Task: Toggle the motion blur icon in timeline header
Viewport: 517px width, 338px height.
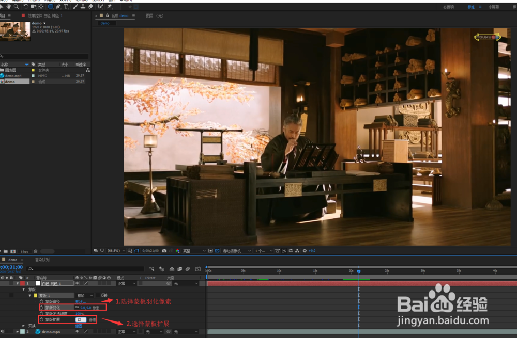Action: point(188,269)
